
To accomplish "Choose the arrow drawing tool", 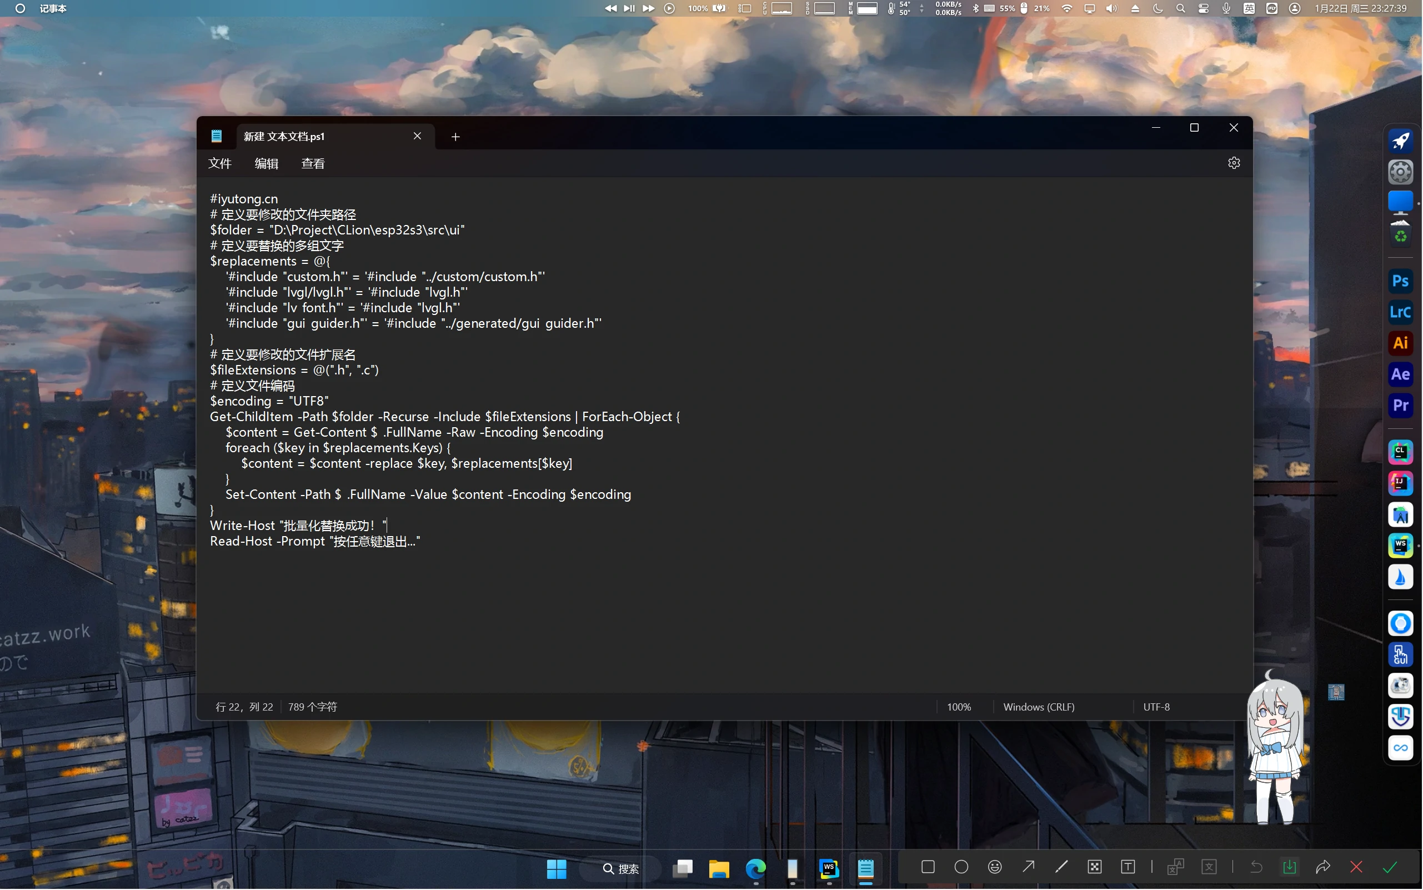I will (x=1028, y=867).
